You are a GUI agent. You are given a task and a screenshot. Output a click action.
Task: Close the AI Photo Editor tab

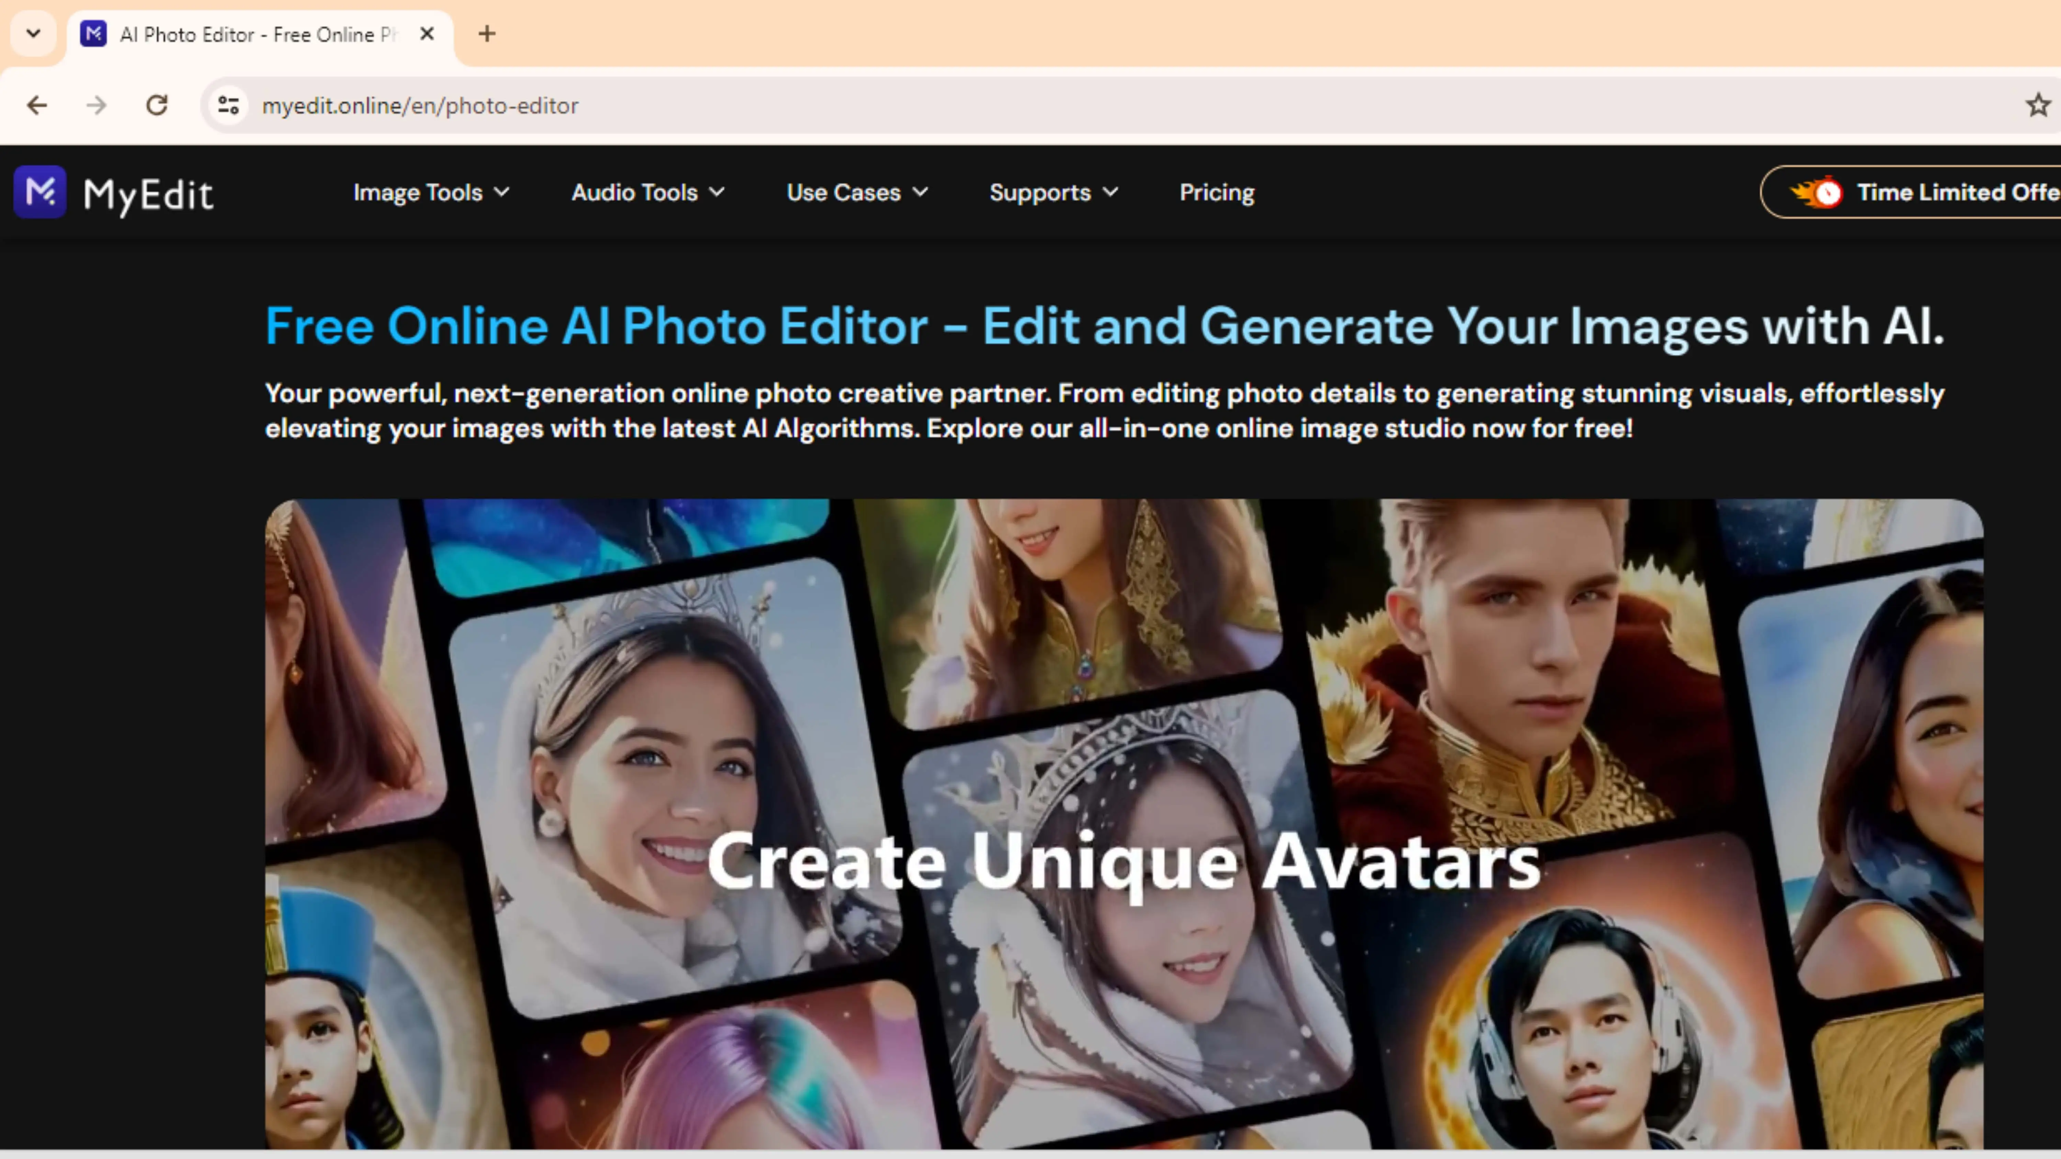tap(427, 34)
